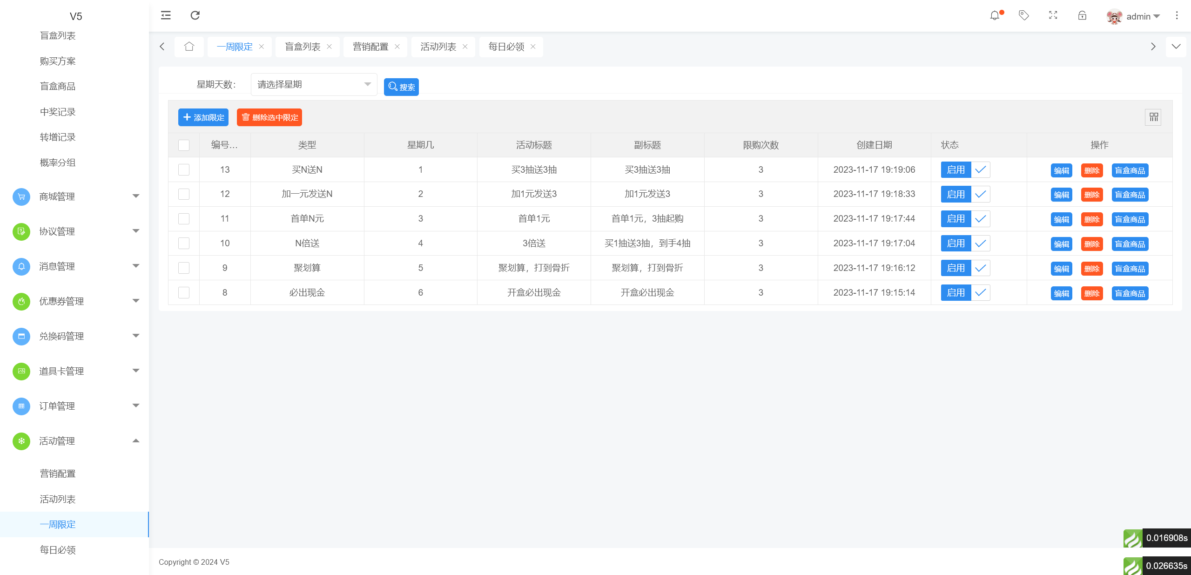Check the checkbox for row 13
The height and width of the screenshot is (575, 1191).
[x=184, y=169]
